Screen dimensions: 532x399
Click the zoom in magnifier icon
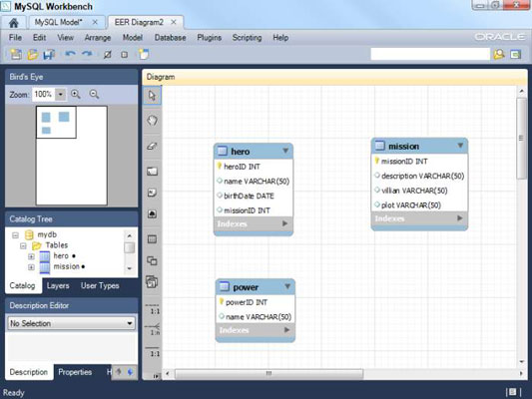click(x=76, y=94)
